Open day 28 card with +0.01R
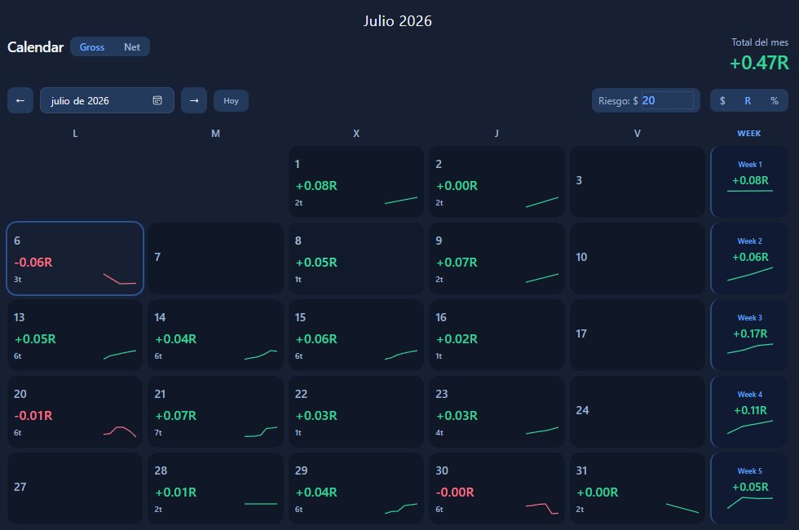 point(215,488)
